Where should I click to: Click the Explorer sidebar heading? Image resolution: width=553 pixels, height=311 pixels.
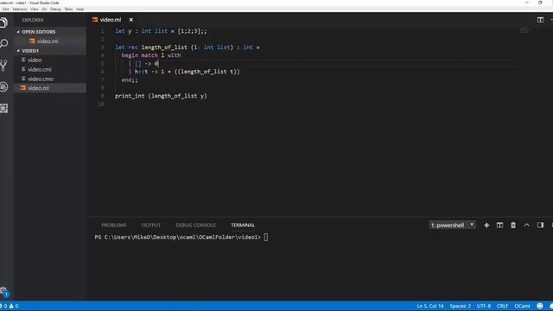(33, 20)
